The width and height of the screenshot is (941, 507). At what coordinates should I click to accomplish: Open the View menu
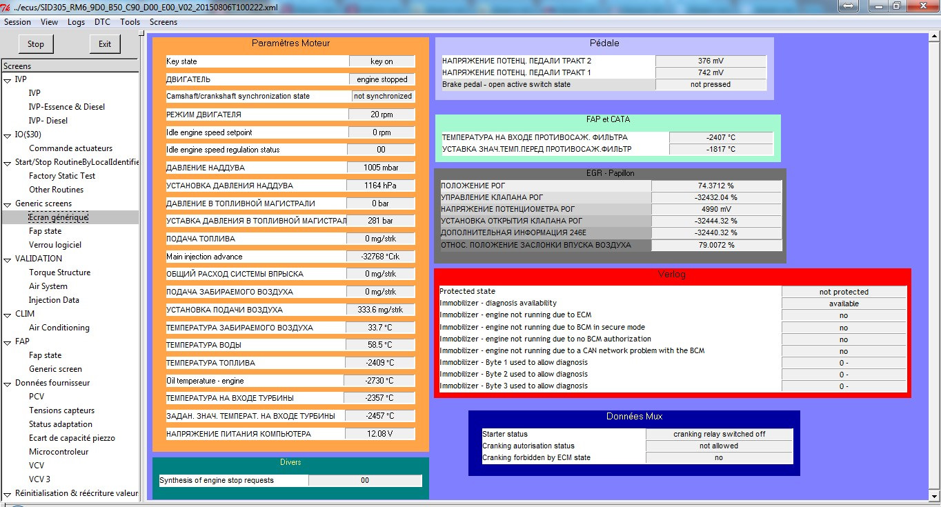tap(49, 22)
